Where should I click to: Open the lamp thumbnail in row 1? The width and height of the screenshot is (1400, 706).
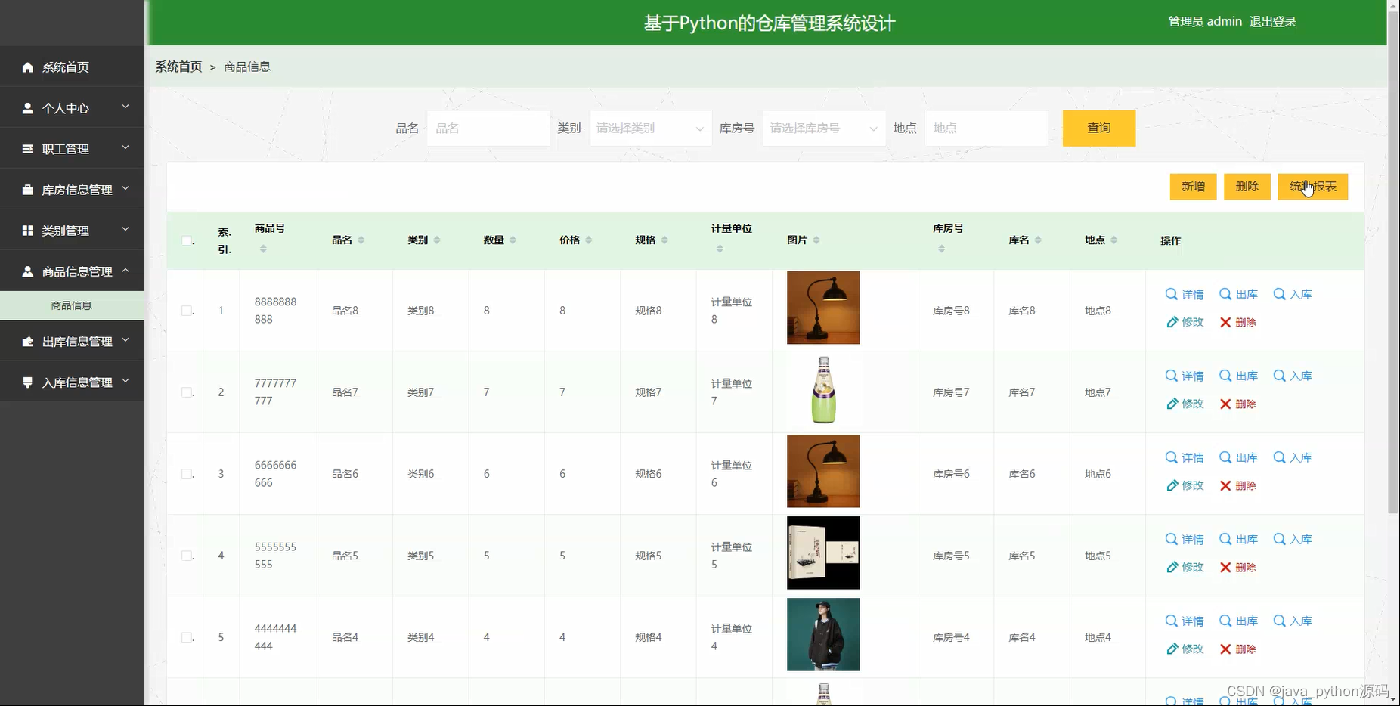(823, 308)
